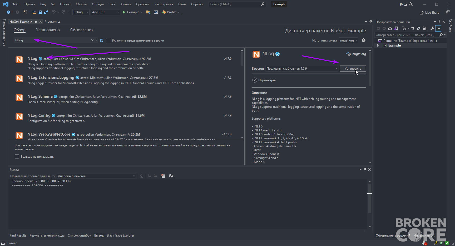
Task: Open the NLog version selection dropdown
Action: point(301,68)
